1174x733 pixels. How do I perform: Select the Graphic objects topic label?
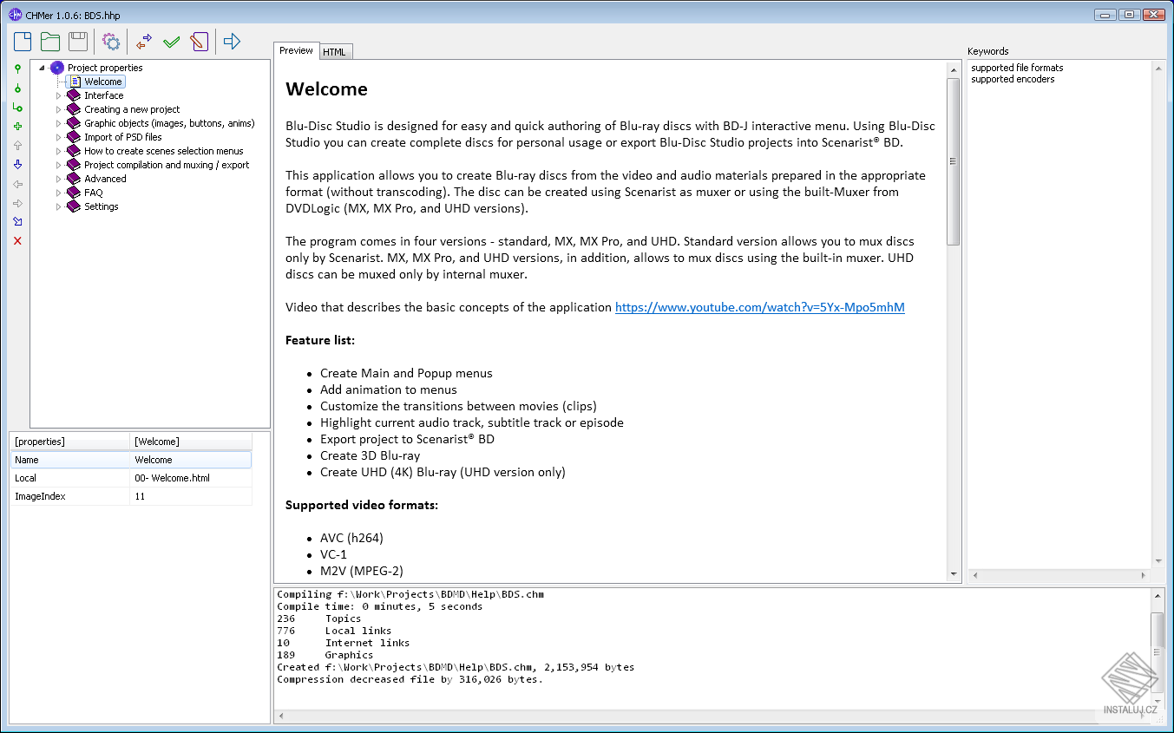click(x=169, y=123)
